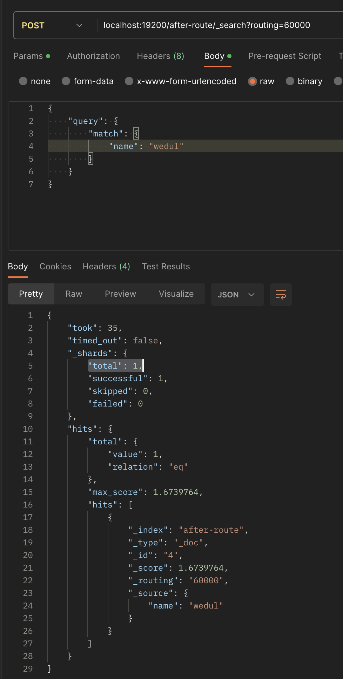Screen dimensions: 343x679
Task: Switch response view to Raw
Action: tap(74, 294)
